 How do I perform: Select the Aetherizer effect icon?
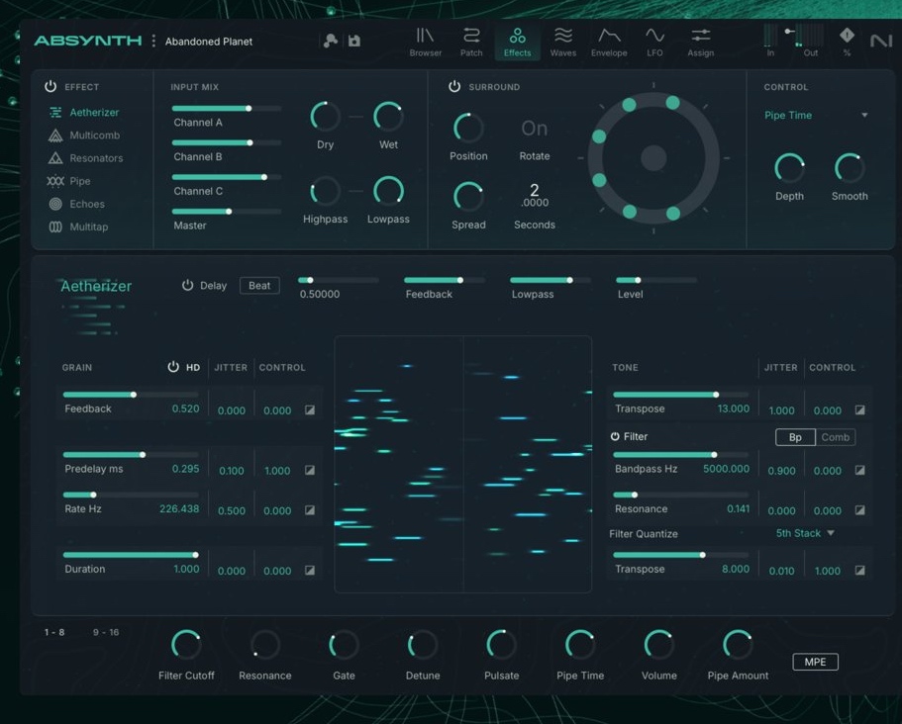point(55,113)
